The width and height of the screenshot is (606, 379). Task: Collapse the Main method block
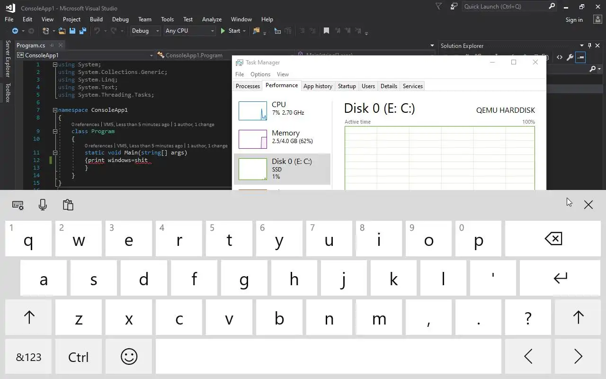pyautogui.click(x=55, y=153)
